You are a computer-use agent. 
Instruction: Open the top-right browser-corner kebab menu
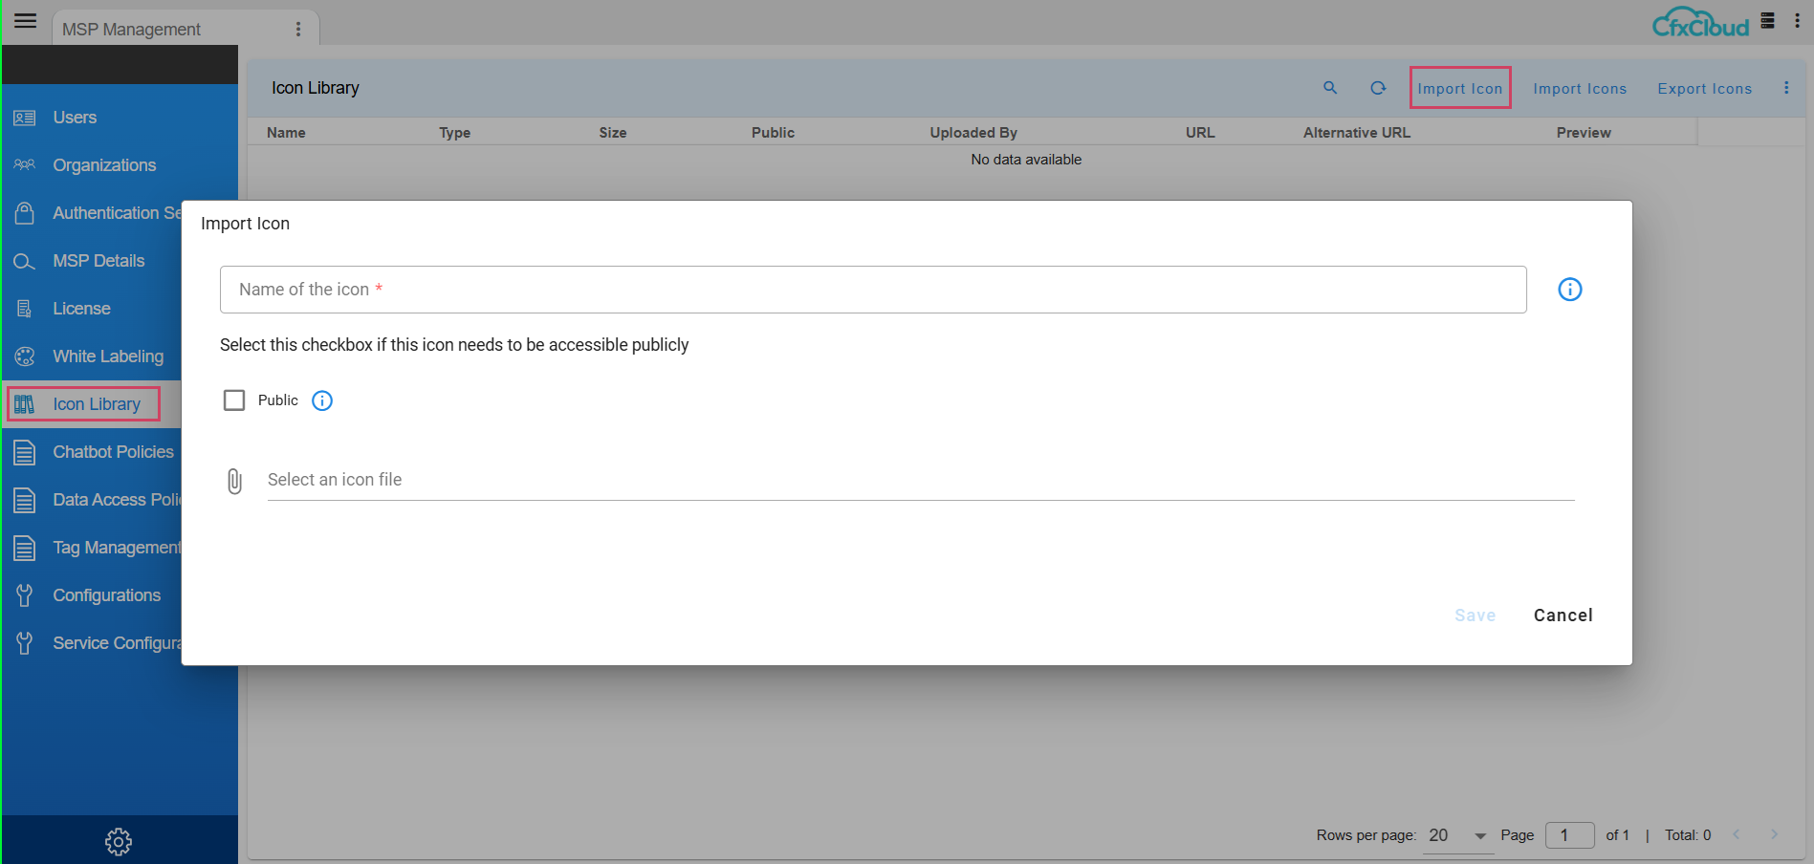click(x=1797, y=21)
